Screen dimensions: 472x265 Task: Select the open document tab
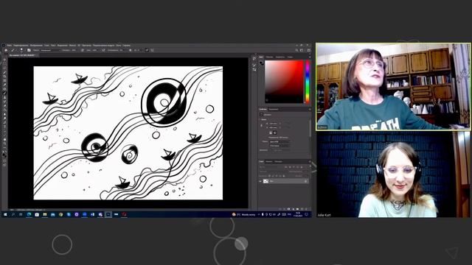coord(23,55)
